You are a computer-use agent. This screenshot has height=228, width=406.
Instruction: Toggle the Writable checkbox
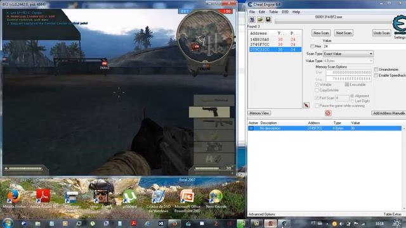point(317,84)
